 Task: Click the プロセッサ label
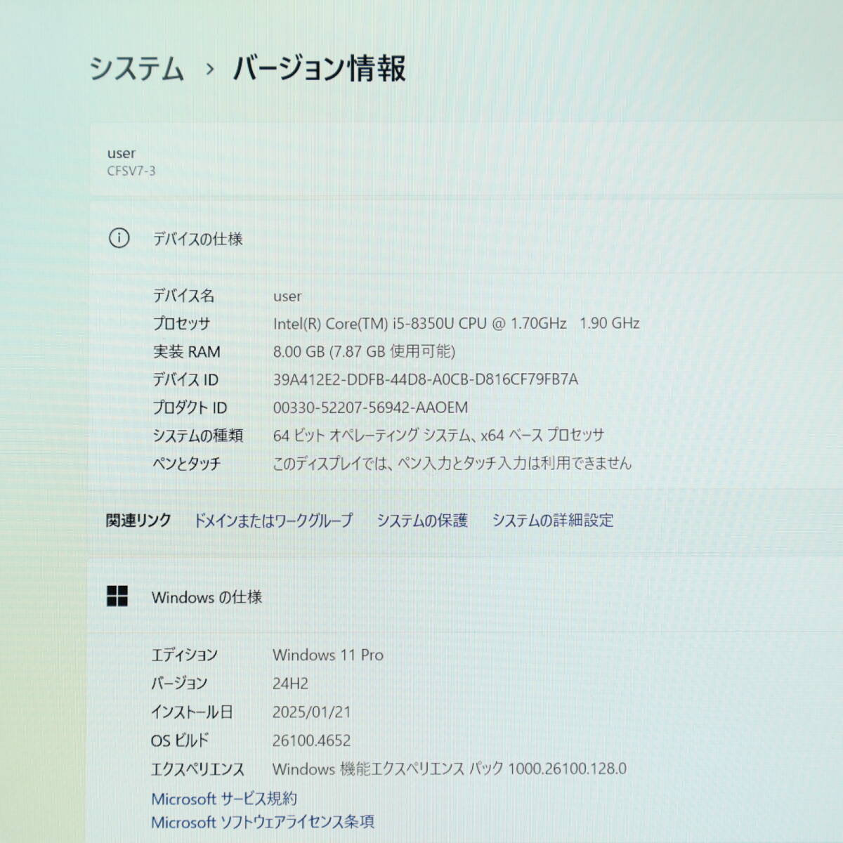[181, 323]
